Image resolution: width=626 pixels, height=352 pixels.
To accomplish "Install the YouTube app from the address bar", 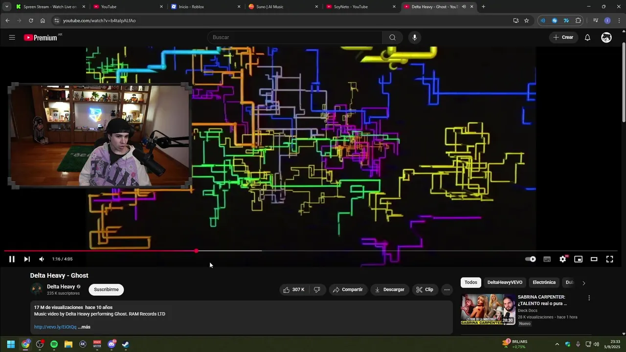I will 516,21.
